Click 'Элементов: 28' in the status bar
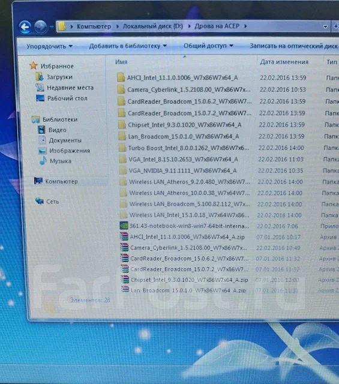339x384 pixels. tap(90, 300)
